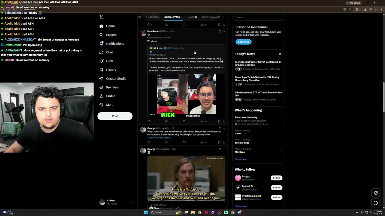Viewport: 385px width, 216px height.
Task: Switch to Clix's Community tab
Action: point(211,17)
